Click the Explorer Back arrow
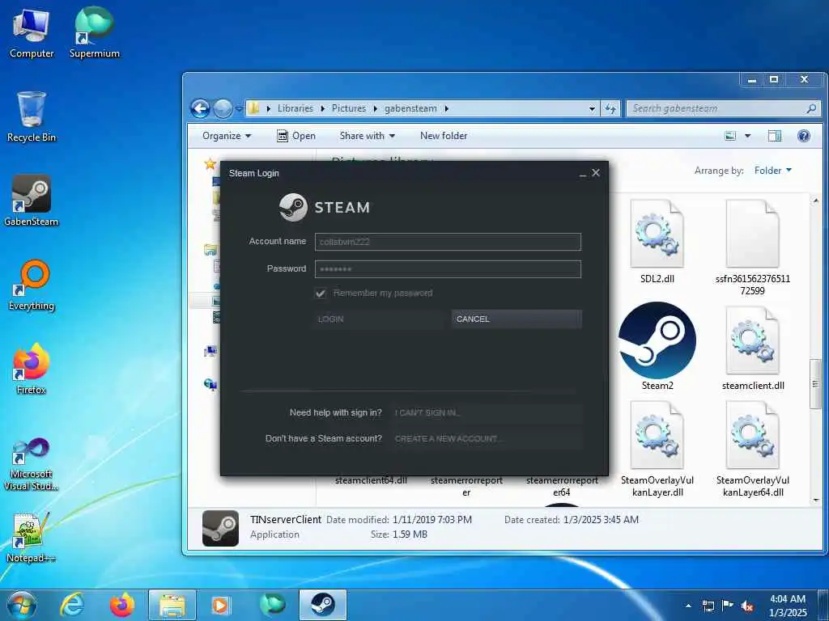Viewport: 829px width, 621px height. coord(200,109)
